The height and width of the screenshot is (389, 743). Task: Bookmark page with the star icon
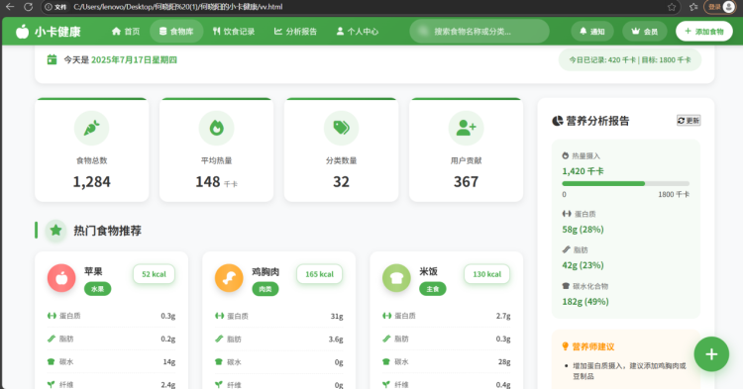672,7
